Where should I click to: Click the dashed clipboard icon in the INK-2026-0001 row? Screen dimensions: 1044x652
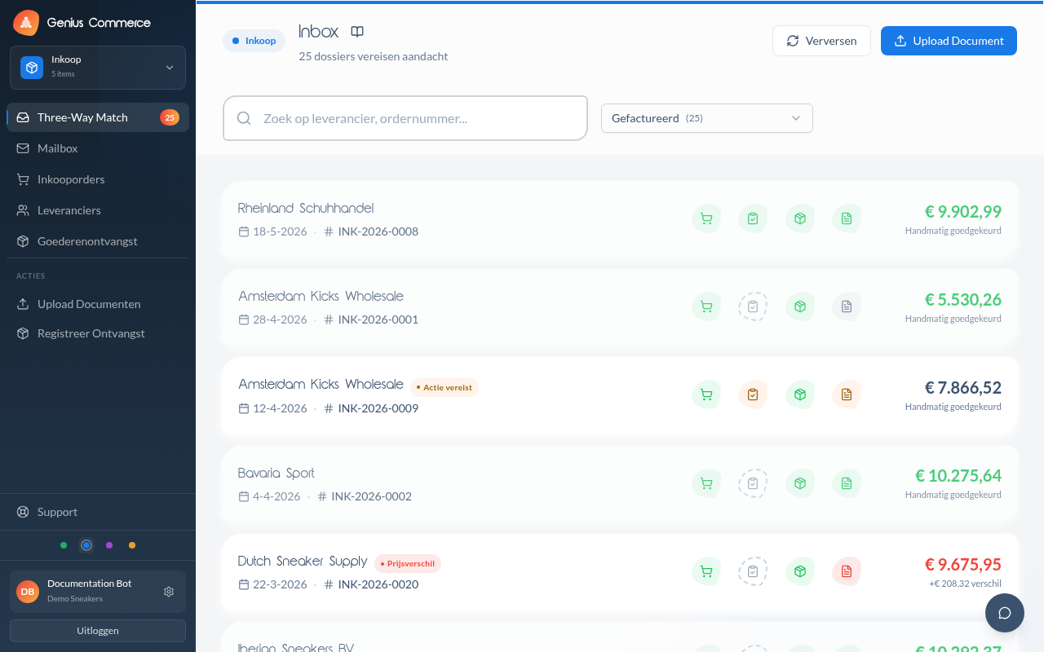(x=753, y=306)
